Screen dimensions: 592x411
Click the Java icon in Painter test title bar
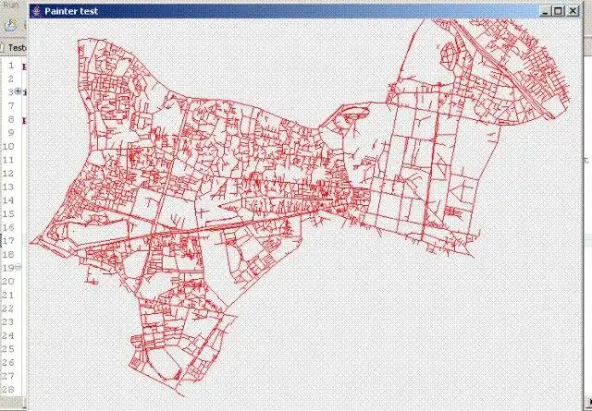click(36, 11)
